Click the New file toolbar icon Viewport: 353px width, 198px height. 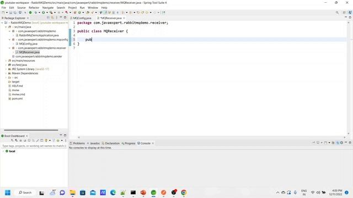pos(3,13)
